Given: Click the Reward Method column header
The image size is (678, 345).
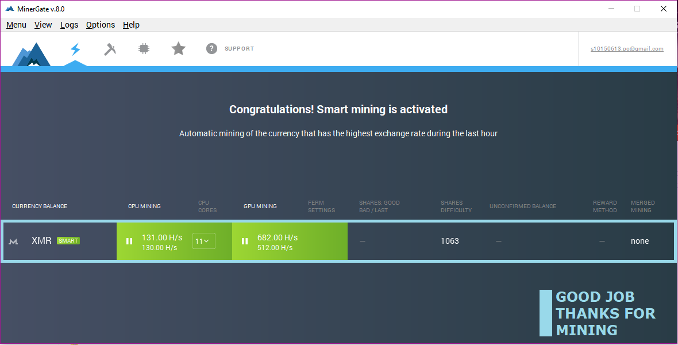Looking at the screenshot, I should tap(605, 206).
